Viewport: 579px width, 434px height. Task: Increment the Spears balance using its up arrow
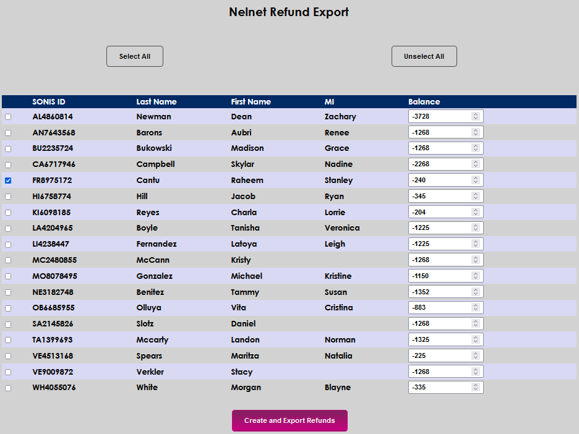coord(476,353)
